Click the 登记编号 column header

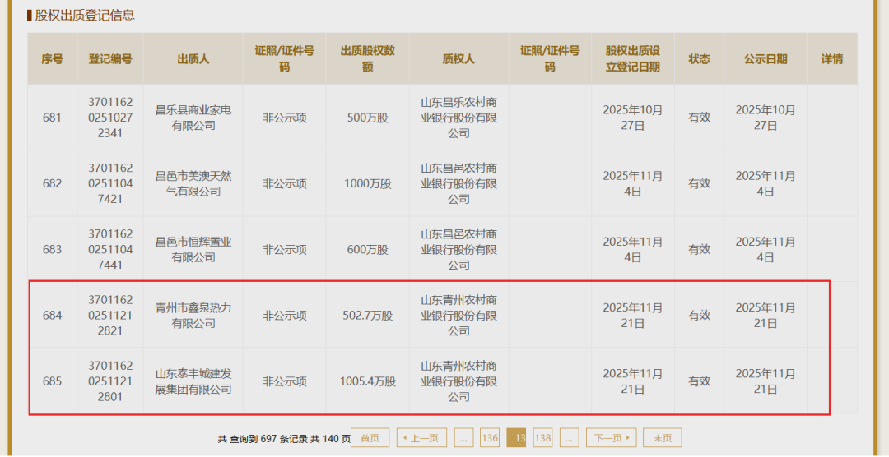pos(110,59)
